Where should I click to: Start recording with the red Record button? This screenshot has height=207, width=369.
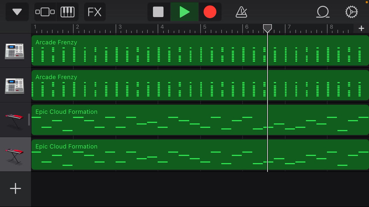(210, 12)
